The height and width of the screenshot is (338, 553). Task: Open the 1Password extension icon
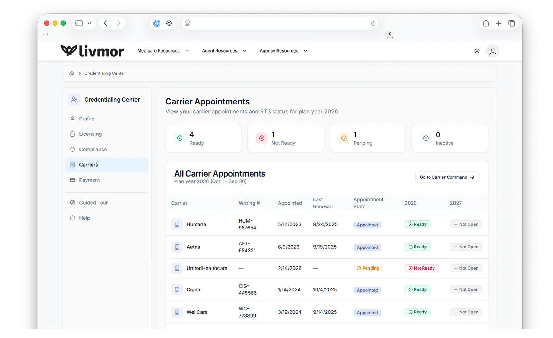(x=157, y=23)
